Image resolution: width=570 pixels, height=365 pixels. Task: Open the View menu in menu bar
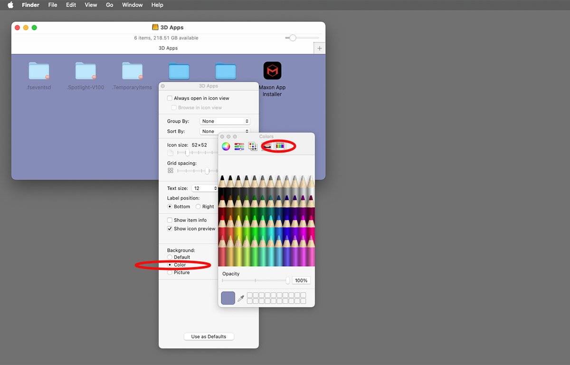click(91, 5)
